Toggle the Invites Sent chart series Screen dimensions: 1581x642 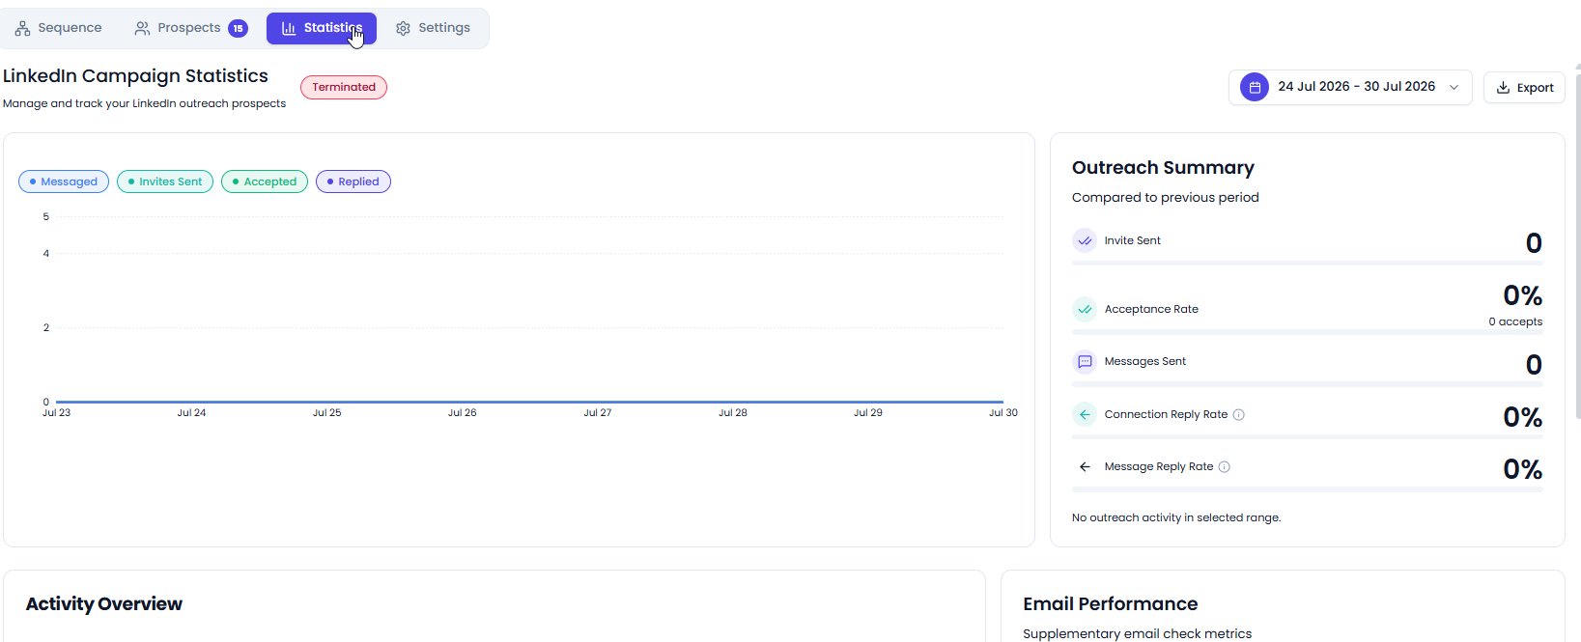[x=165, y=181]
